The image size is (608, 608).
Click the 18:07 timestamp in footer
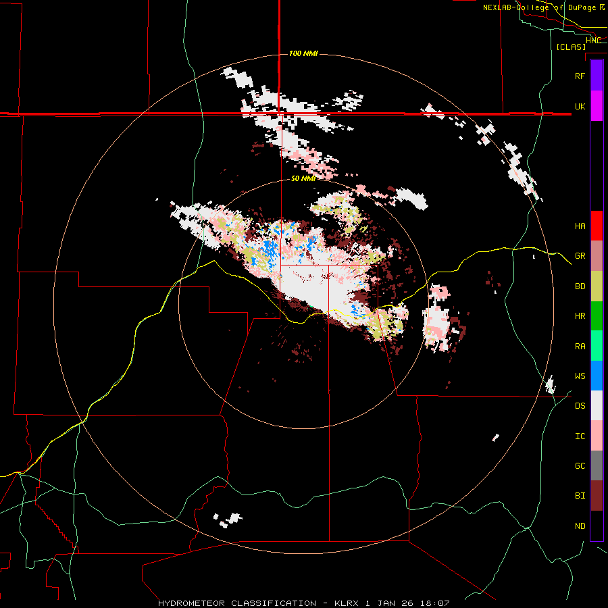434,603
